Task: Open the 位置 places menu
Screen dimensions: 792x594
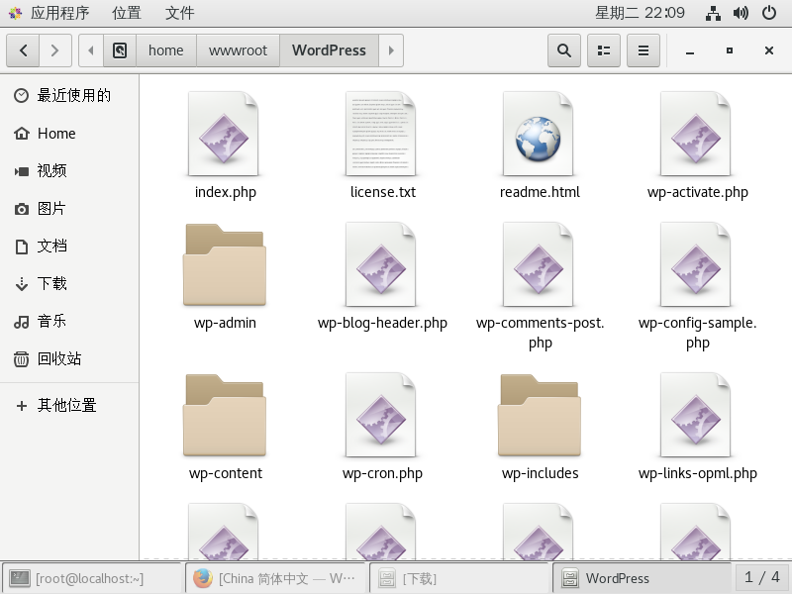Action: click(127, 13)
